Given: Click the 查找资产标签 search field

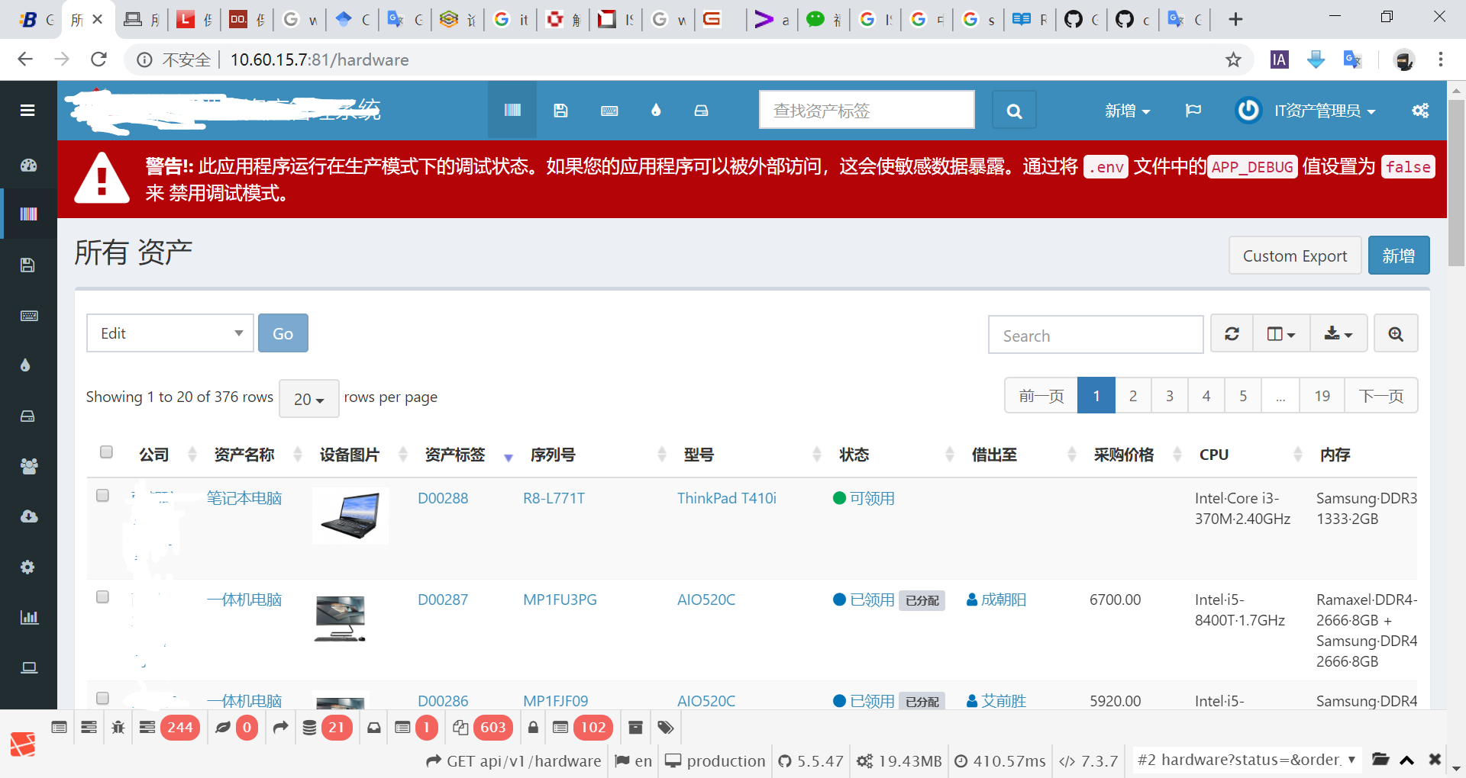Looking at the screenshot, I should pyautogui.click(x=867, y=111).
